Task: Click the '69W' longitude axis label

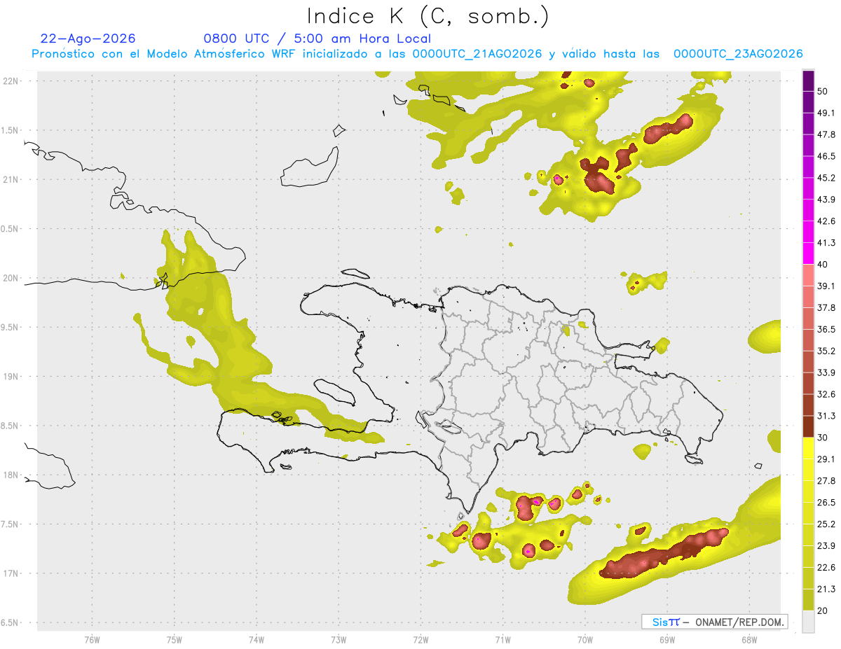Action: [x=666, y=639]
